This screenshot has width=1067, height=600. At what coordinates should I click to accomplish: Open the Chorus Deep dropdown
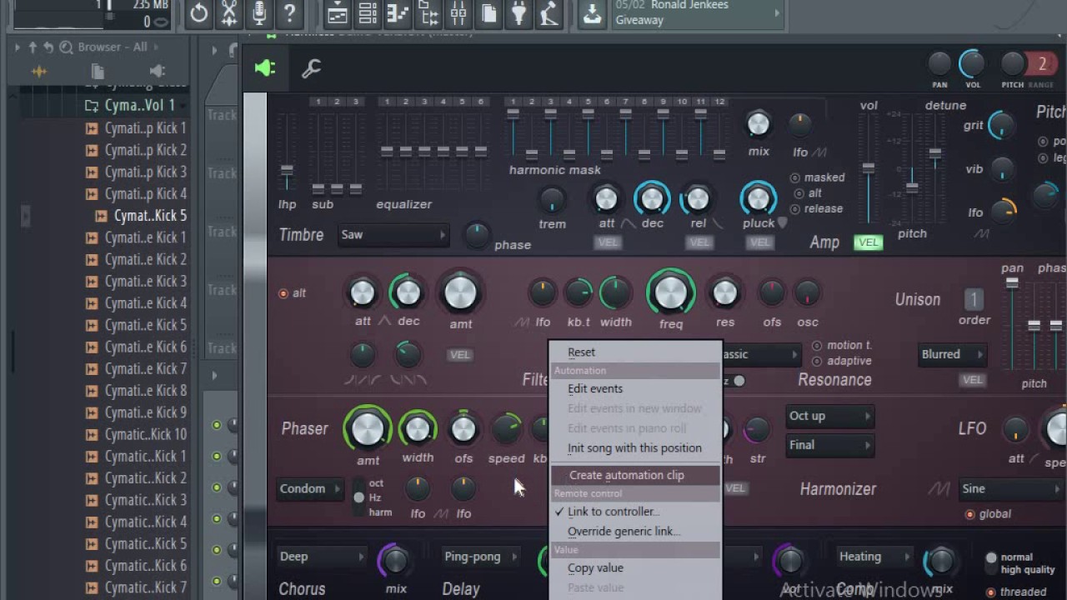tap(321, 557)
